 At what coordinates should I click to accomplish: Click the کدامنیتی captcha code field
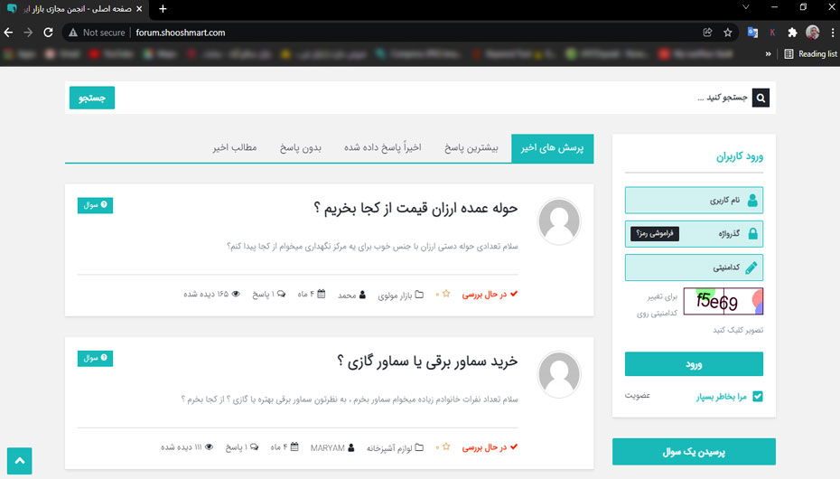coord(694,268)
